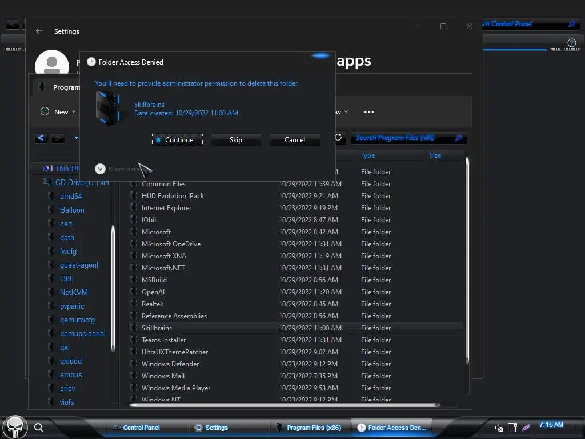Open the New dropdown in Explorer toolbar
Image resolution: width=585 pixels, height=439 pixels.
58,111
